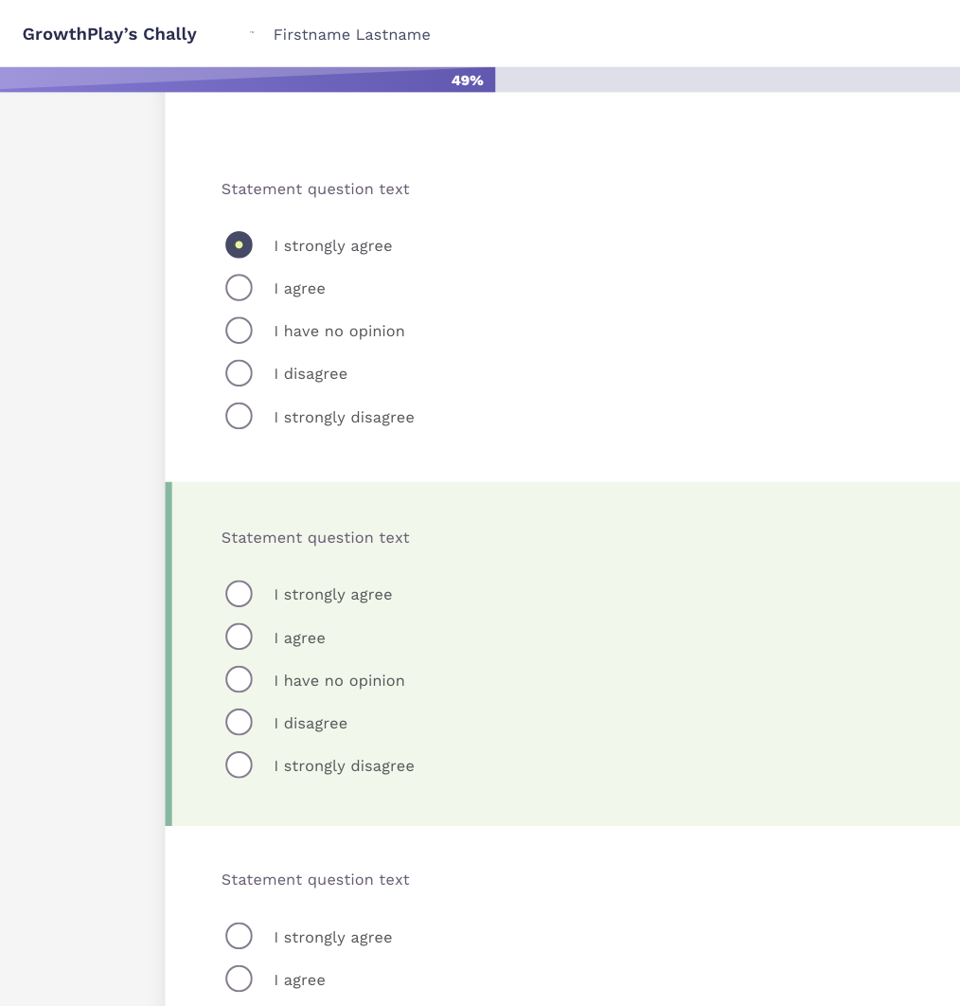Select 'I strongly agree' in first question
This screenshot has height=1006, width=960.
[x=239, y=245]
